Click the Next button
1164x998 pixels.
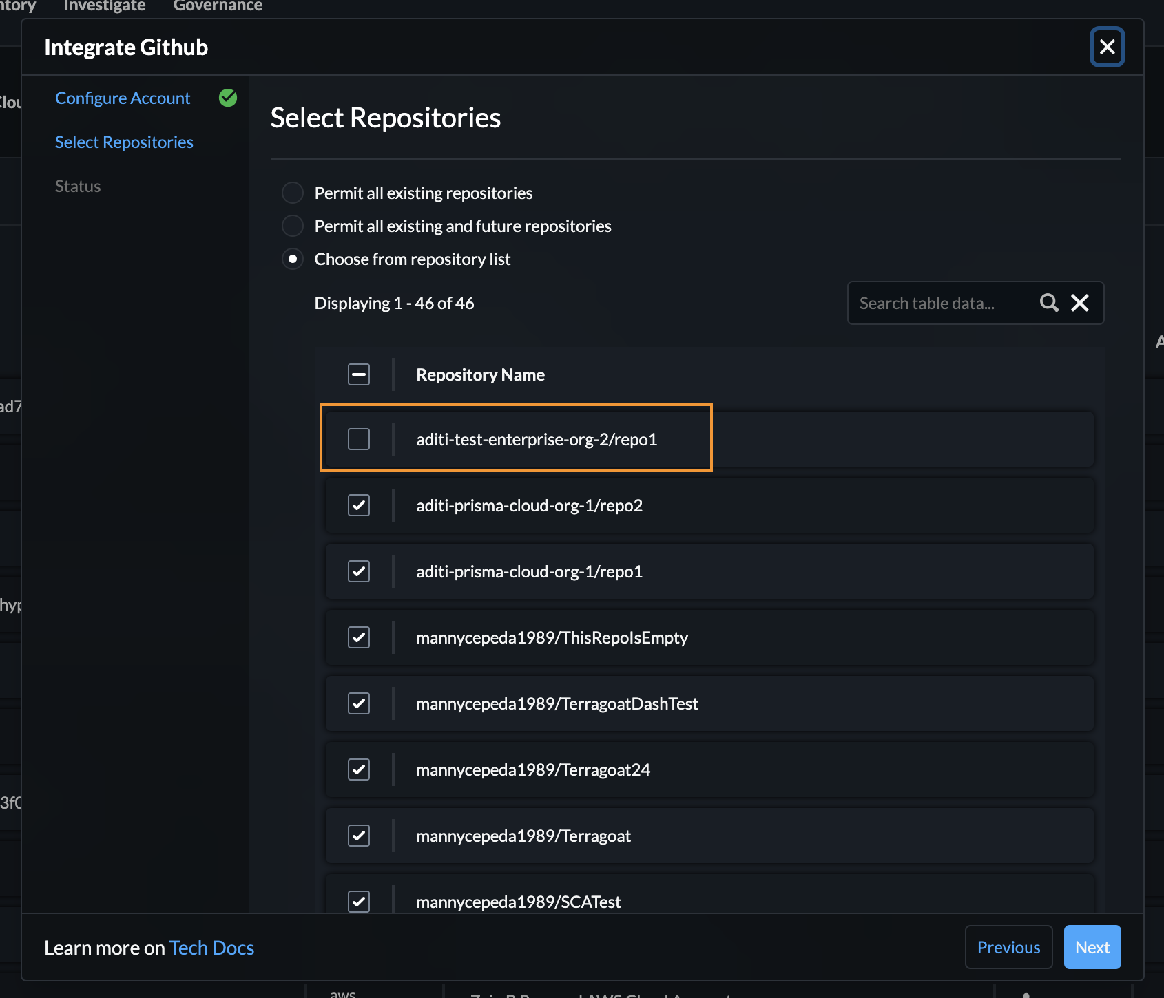tap(1092, 948)
